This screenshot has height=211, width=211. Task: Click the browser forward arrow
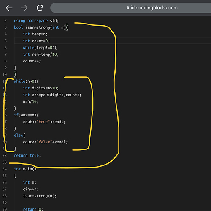[x=24, y=8]
